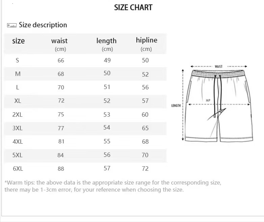Click the length column header

(x=106, y=41)
